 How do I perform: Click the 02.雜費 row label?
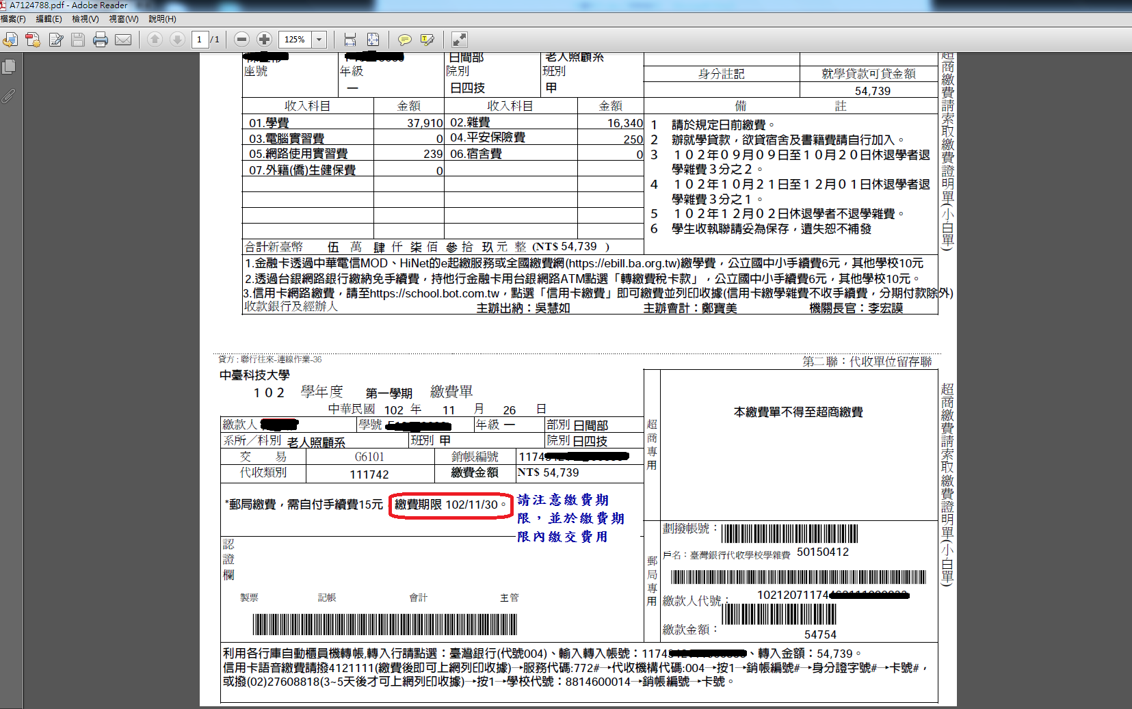tap(470, 122)
